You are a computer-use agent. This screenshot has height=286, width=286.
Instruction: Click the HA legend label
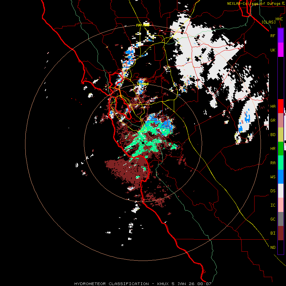273,106
